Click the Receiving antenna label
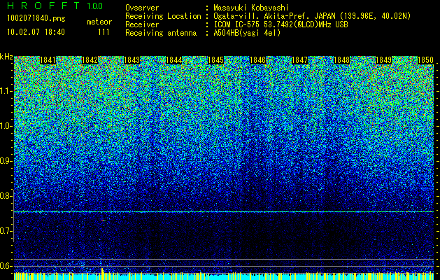The width and height of the screenshot is (440, 280). 161,33
